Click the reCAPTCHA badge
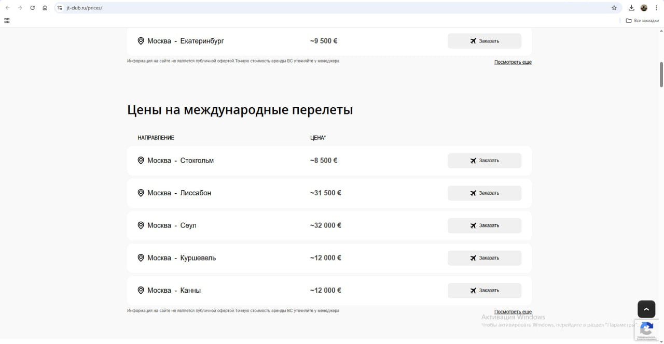This screenshot has width=664, height=344. point(646,329)
